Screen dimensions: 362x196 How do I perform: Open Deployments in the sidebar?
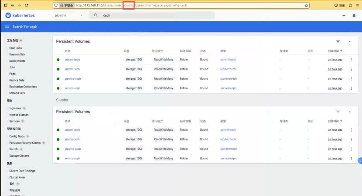17,61
